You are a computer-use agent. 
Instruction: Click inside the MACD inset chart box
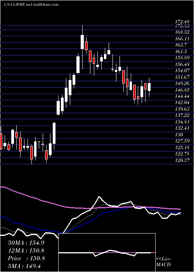tap(107, 253)
